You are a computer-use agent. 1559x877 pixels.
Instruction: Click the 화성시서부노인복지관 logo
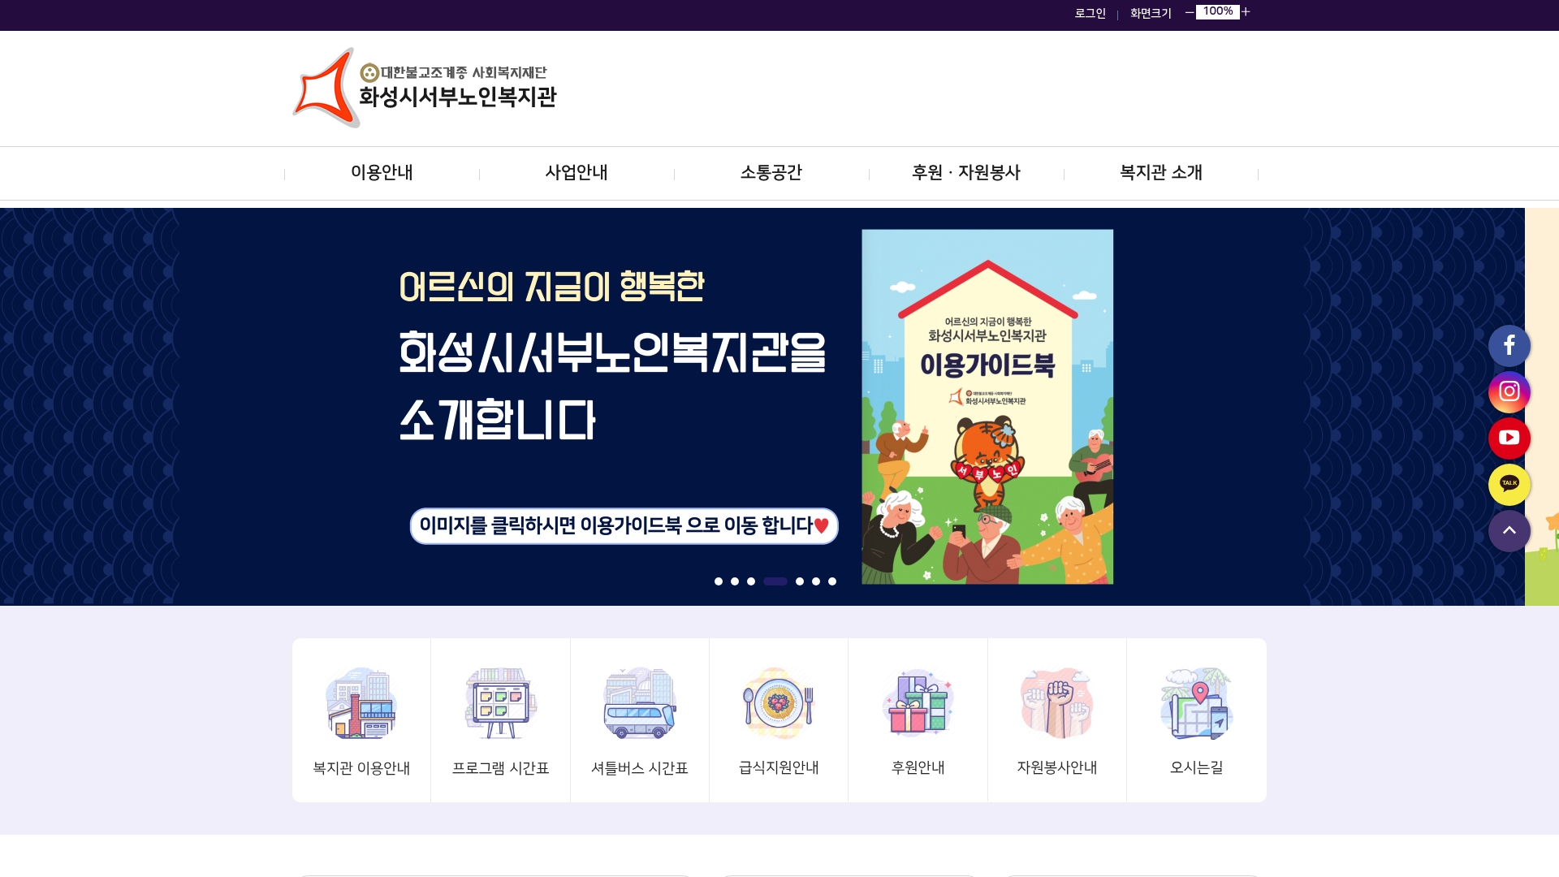point(425,88)
